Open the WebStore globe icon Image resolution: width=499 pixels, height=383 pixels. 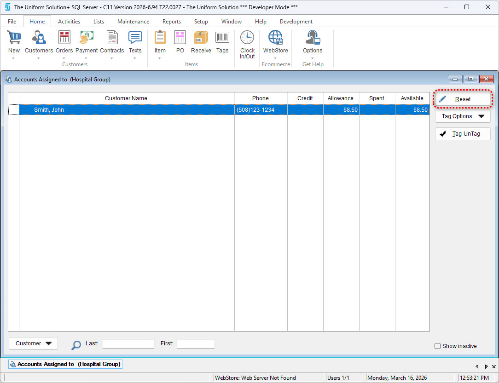coord(275,38)
